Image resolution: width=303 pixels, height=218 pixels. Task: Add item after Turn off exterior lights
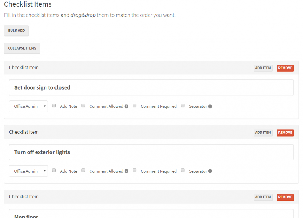click(263, 133)
